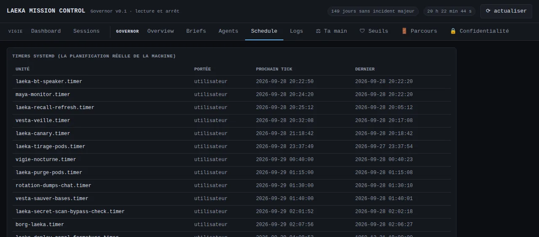
Task: Click the TIMERS SYSTEMD section heading
Action: (x=94, y=56)
